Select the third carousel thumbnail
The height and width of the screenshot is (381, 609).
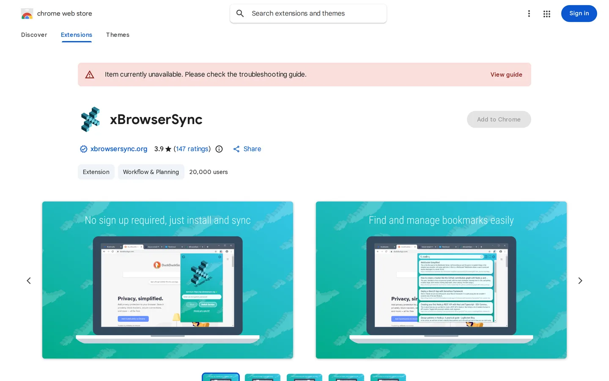pyautogui.click(x=304, y=377)
